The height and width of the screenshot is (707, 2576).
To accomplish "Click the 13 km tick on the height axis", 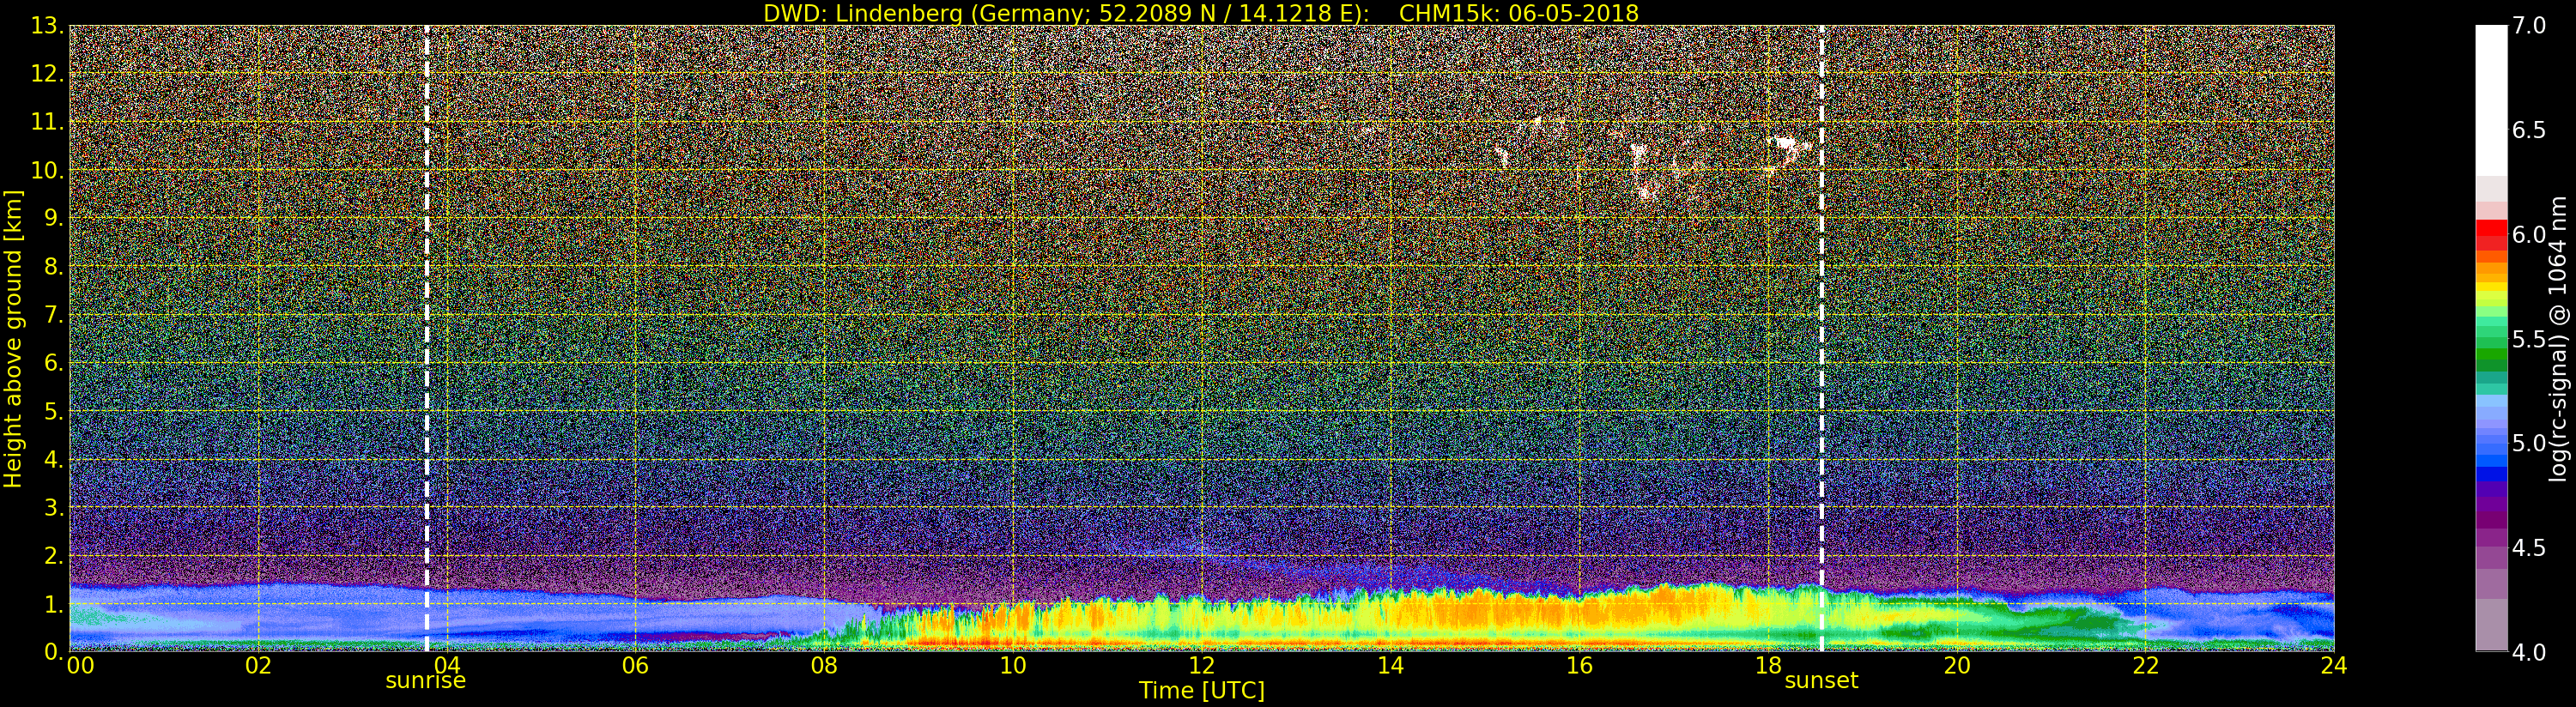I will [x=46, y=26].
